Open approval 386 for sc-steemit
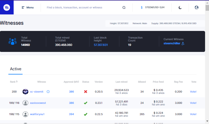The height and width of the screenshot is (124, 209). (71, 92)
